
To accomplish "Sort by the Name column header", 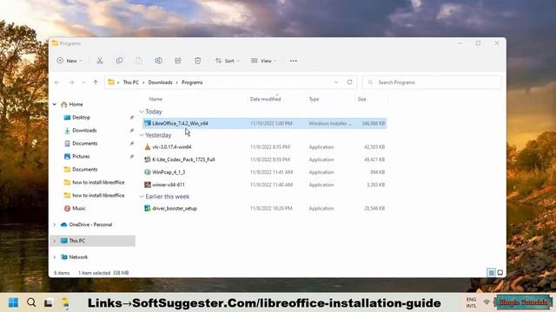I will 156,99.
